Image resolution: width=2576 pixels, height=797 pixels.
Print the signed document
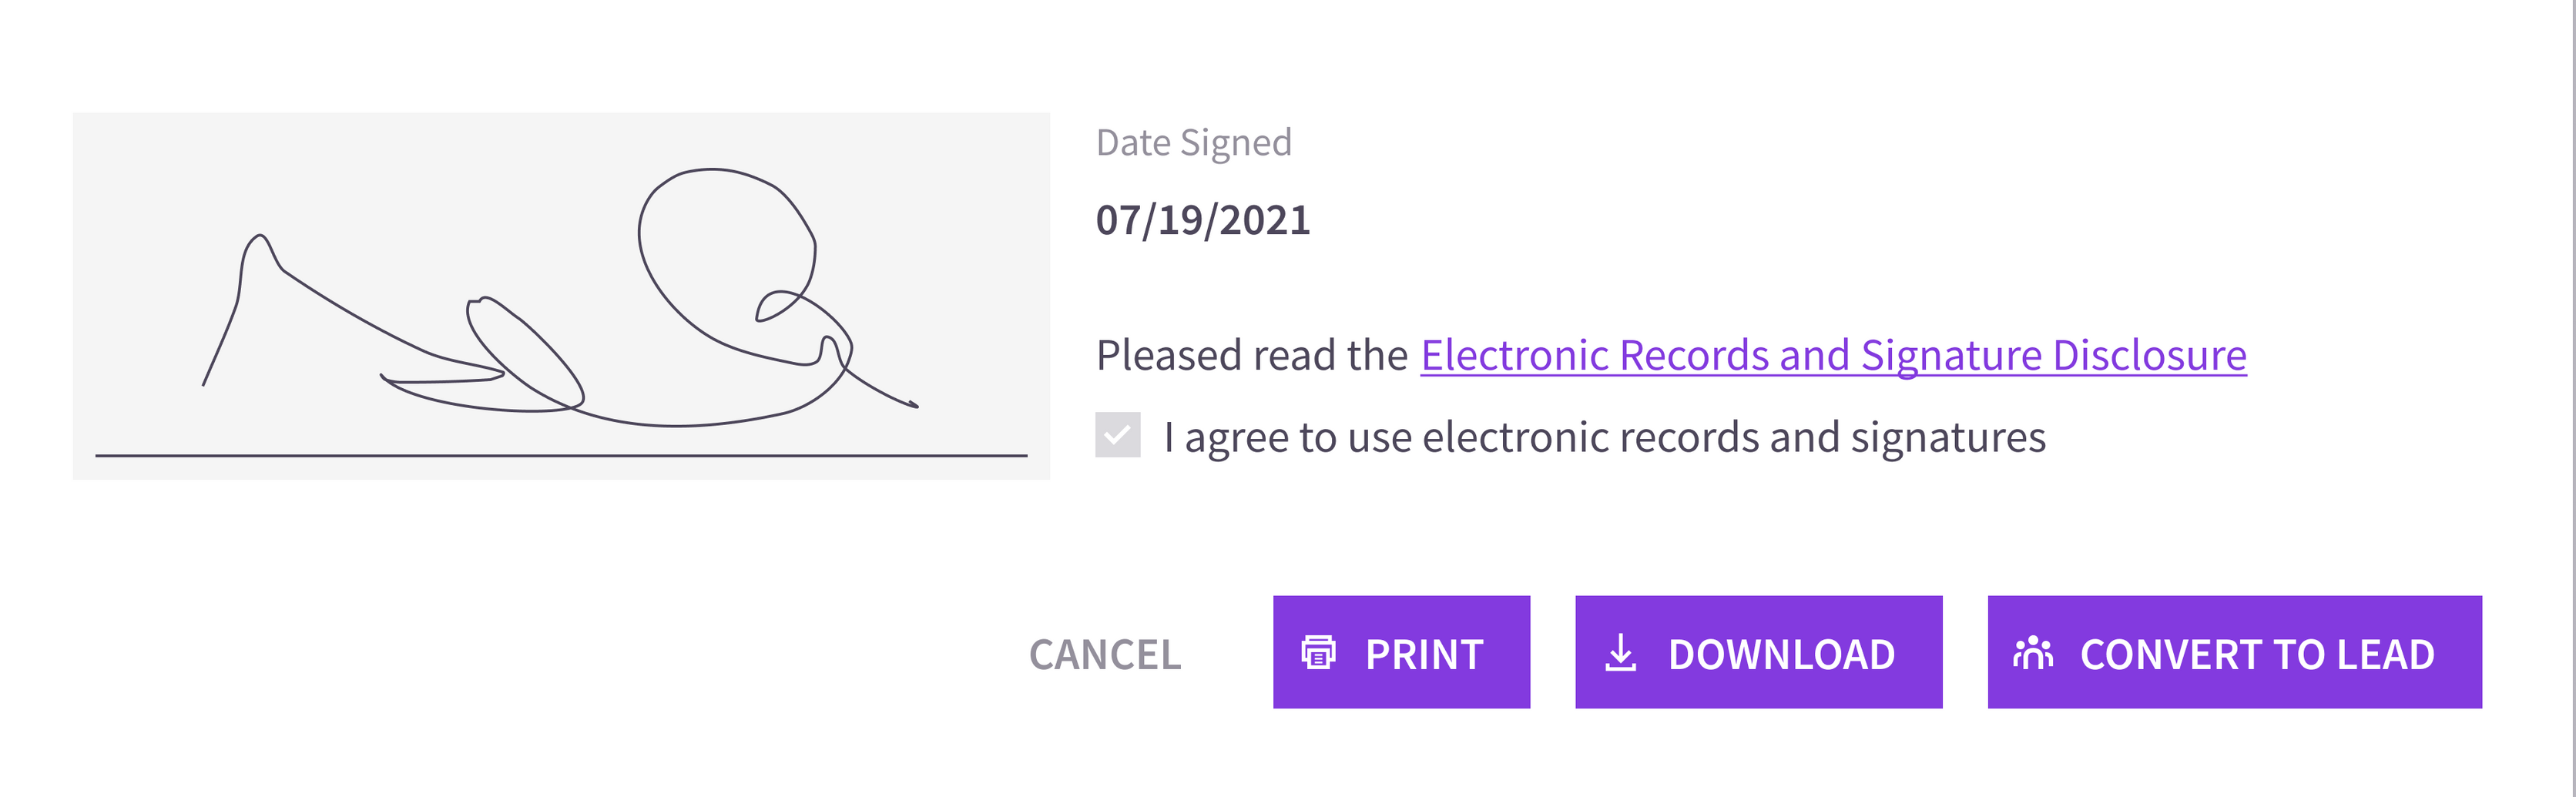1401,652
